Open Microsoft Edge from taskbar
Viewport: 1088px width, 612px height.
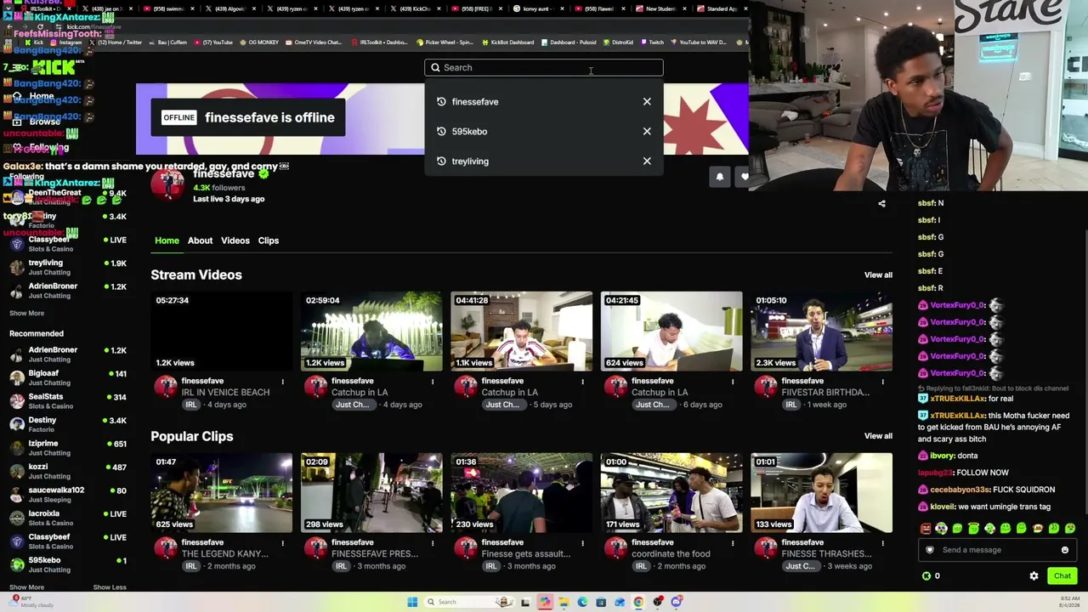click(x=582, y=602)
